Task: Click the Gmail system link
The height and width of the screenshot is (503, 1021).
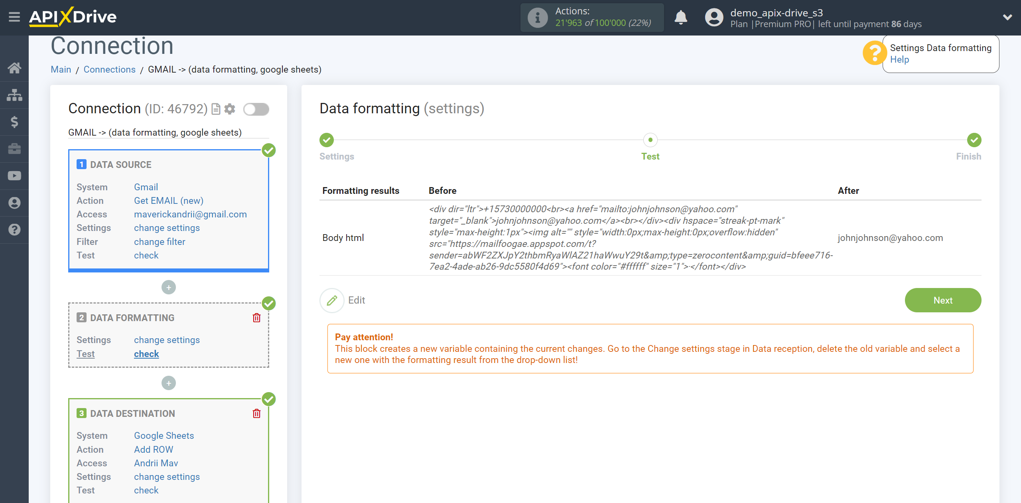Action: click(146, 187)
